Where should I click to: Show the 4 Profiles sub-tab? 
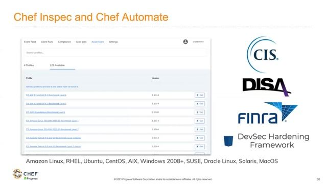[x=29, y=65]
